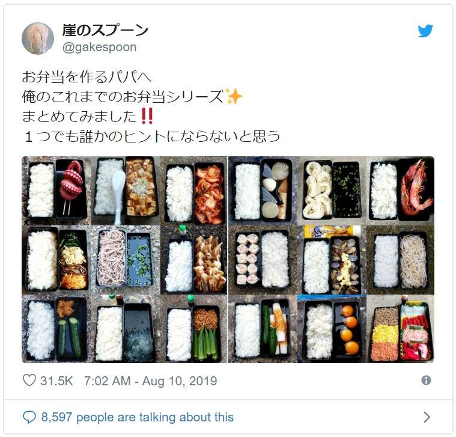The height and width of the screenshot is (437, 456).
Task: Click the reply speech bubble icon
Action: (29, 417)
